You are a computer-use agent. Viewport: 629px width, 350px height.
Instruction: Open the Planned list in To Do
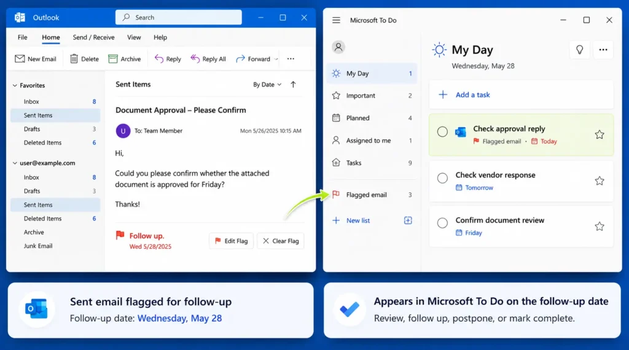click(x=372, y=118)
